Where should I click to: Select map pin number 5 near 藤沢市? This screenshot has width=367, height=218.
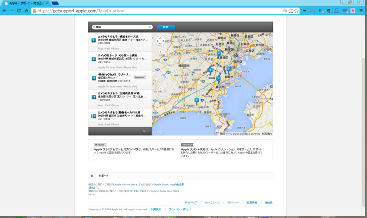197,100
